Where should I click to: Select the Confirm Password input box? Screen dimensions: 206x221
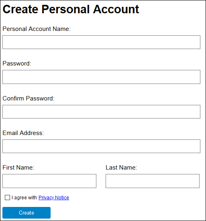pos(101,112)
